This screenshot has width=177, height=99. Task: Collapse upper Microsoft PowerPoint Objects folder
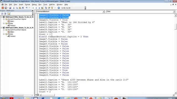[x=4, y=19]
